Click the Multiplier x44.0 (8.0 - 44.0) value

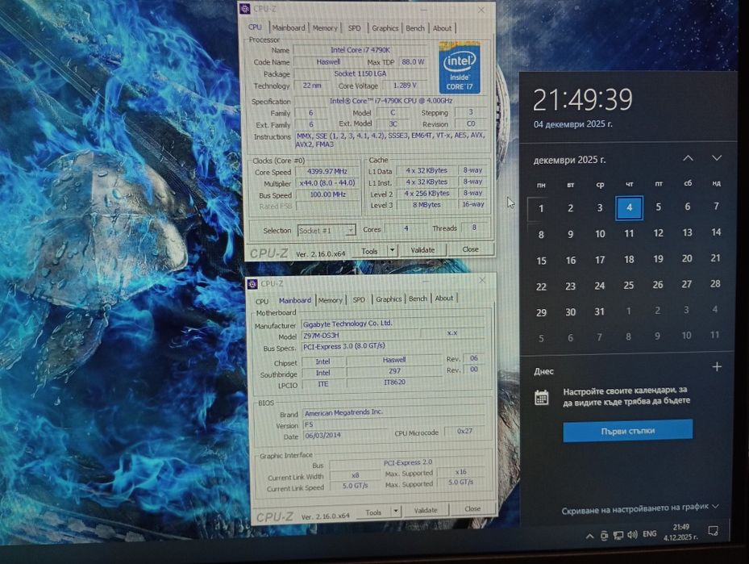pos(327,183)
